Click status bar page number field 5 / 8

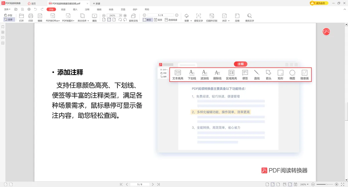pos(140,184)
